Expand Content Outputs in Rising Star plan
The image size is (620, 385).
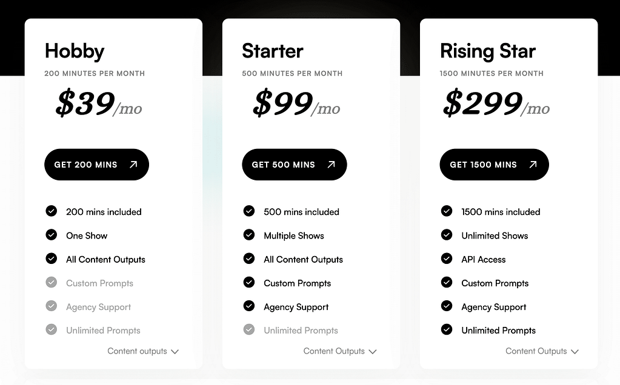point(542,351)
